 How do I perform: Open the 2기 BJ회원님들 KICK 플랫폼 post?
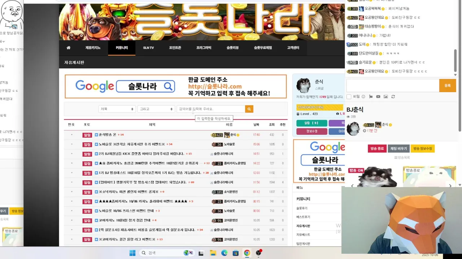click(141, 154)
